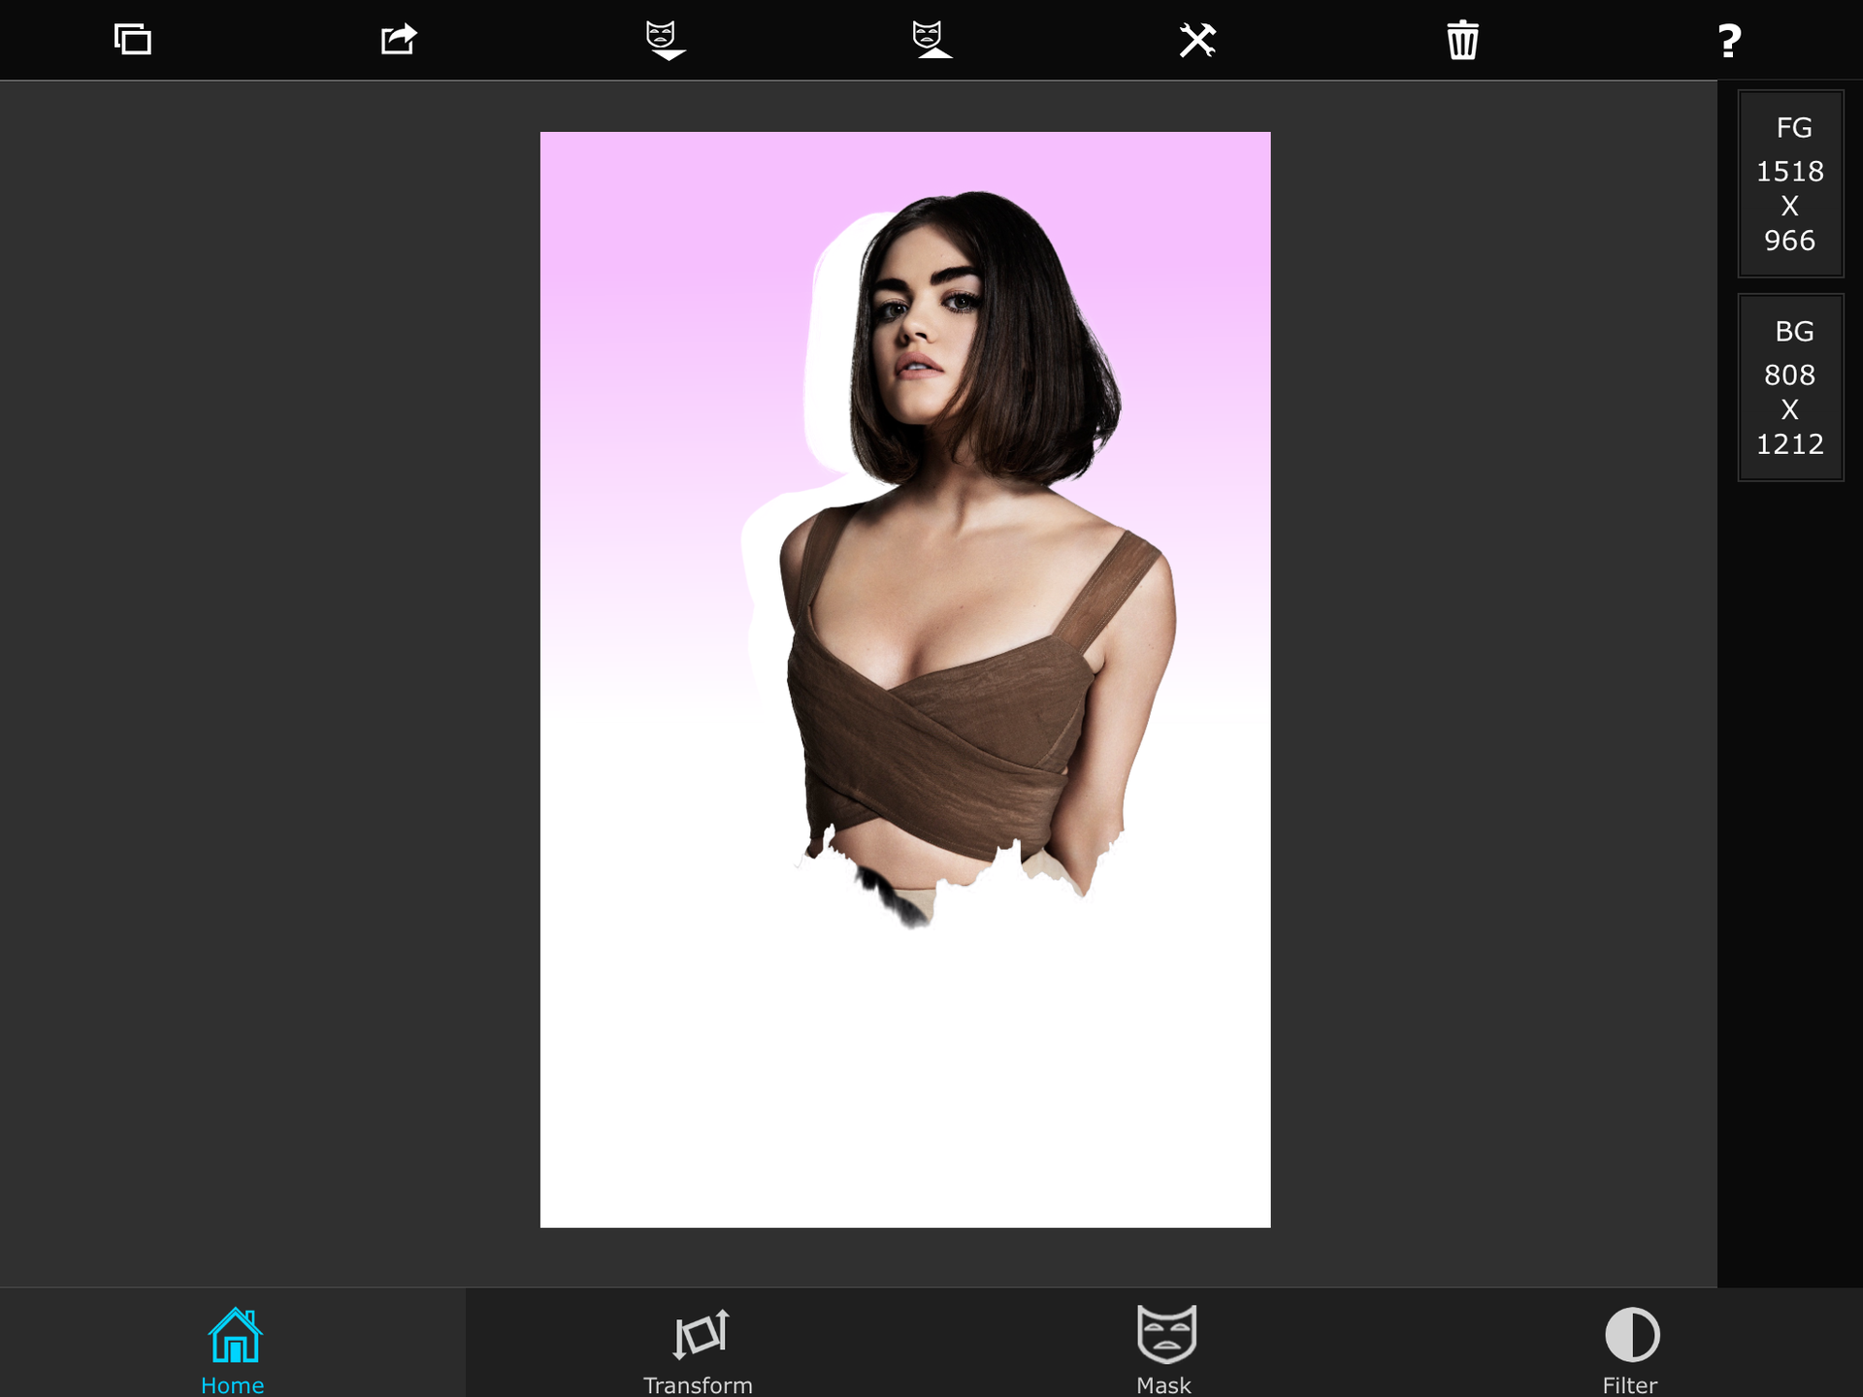Click the mask with down arrow icon
The image size is (1863, 1397).
point(665,40)
